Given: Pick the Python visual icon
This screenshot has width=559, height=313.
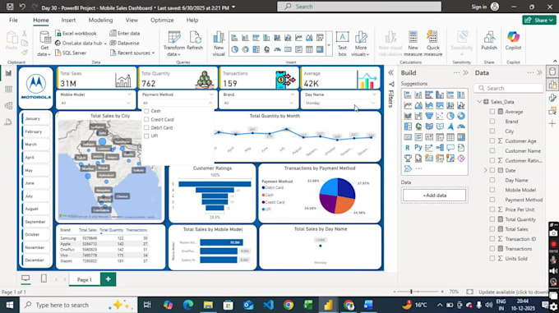Looking at the screenshot, I should coord(418,147).
